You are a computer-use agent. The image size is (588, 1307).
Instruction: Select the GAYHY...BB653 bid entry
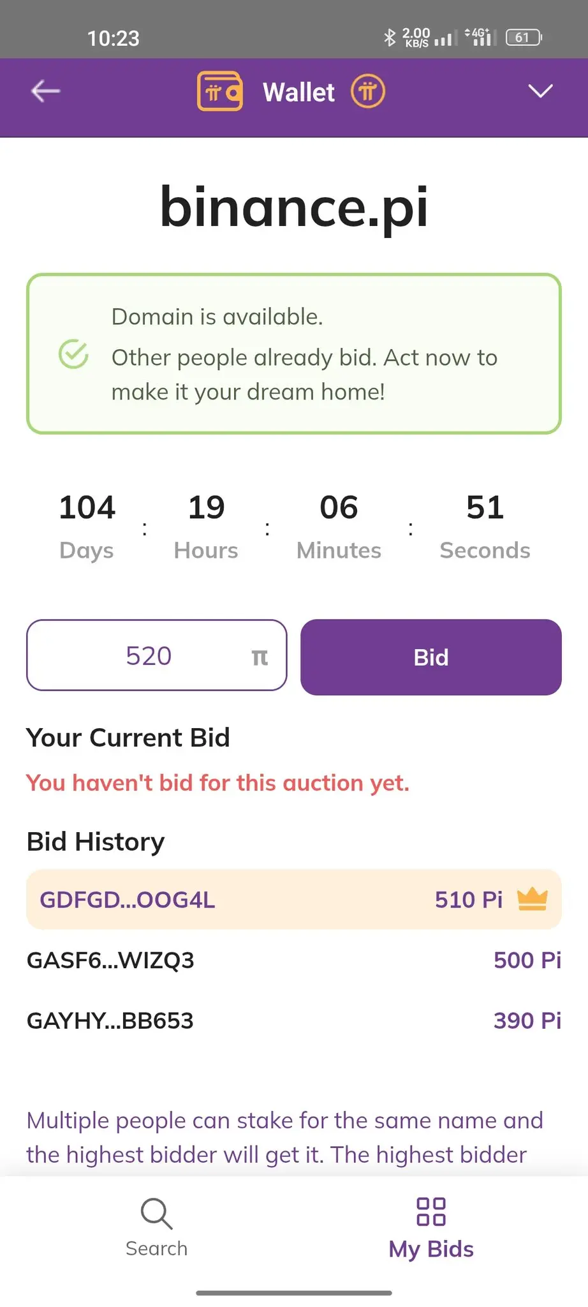(293, 1020)
